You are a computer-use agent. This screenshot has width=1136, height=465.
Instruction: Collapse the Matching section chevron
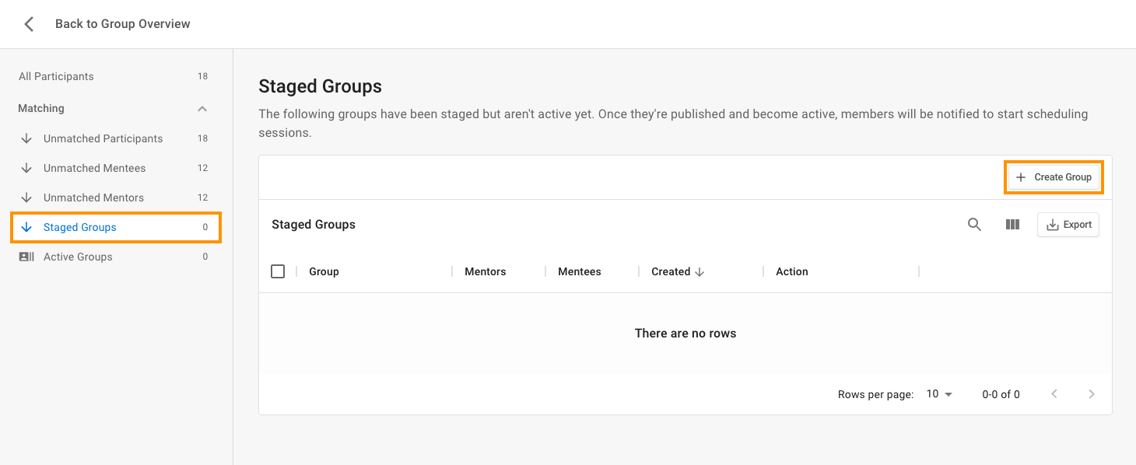(x=202, y=109)
